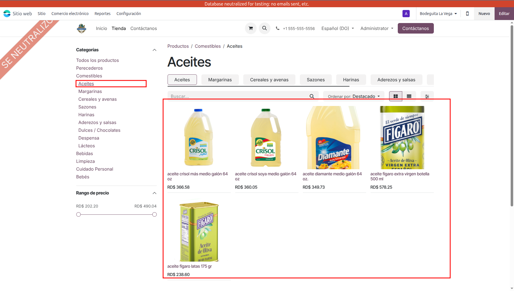Switch to list view layout
This screenshot has height=291, width=514.
(409, 96)
